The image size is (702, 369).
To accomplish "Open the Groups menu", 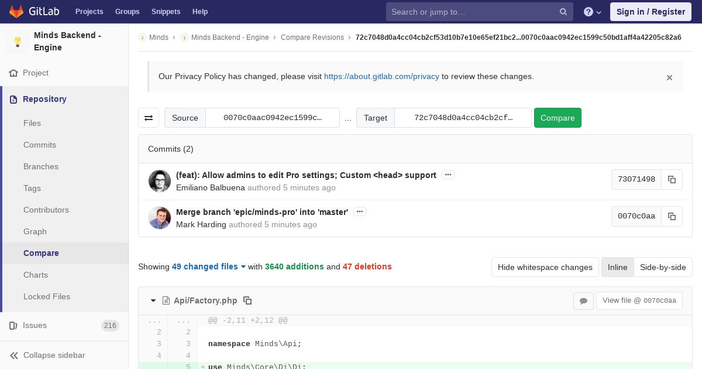I will (128, 12).
